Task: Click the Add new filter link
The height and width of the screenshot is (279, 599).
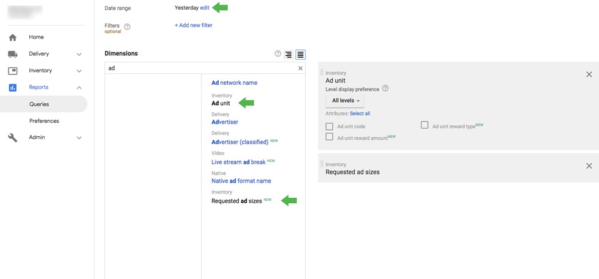Action: (194, 25)
